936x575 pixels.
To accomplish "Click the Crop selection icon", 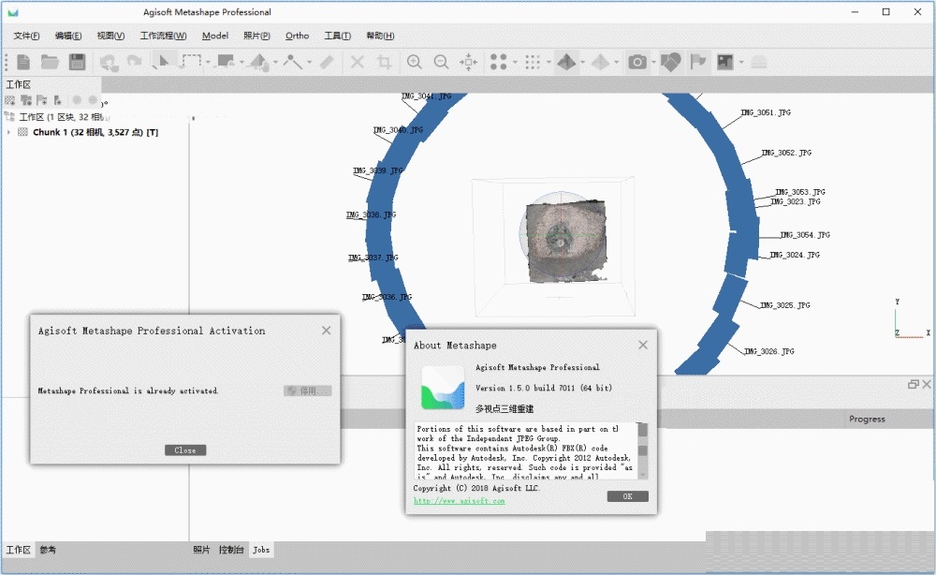I will pos(384,62).
